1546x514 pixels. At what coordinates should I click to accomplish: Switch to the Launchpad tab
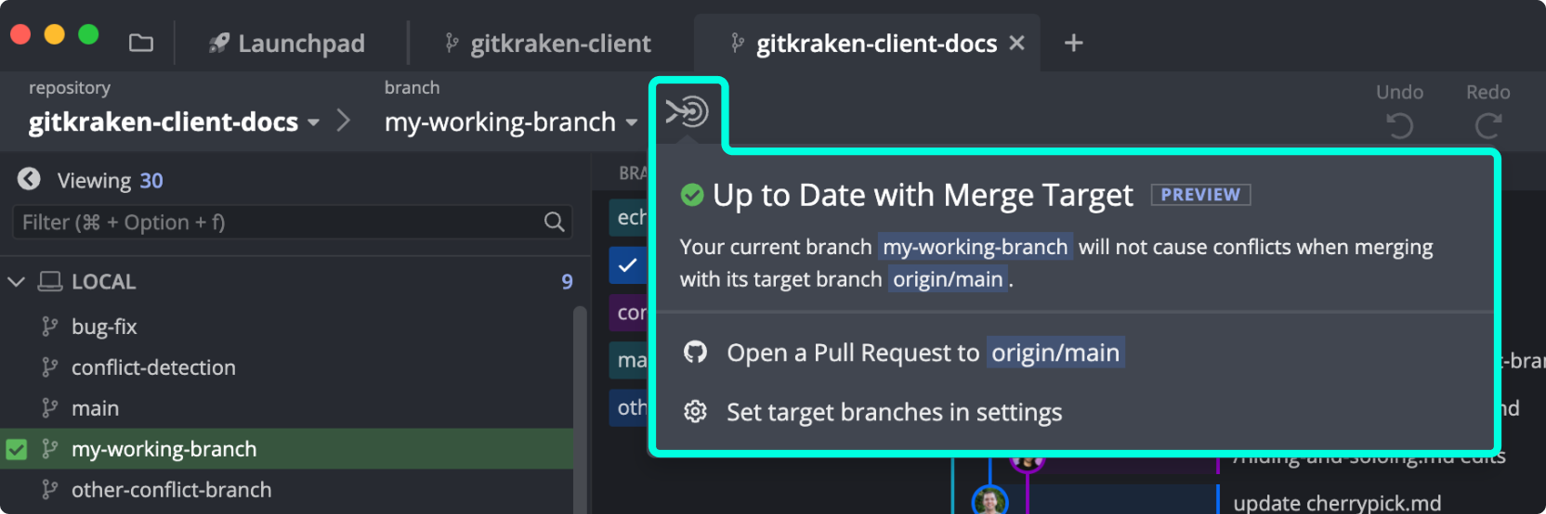(x=286, y=44)
